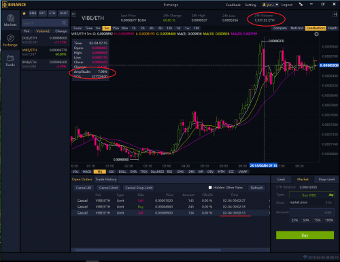This screenshot has width=340, height=262.
Task: Open the user account dropdown
Action: point(270,5)
